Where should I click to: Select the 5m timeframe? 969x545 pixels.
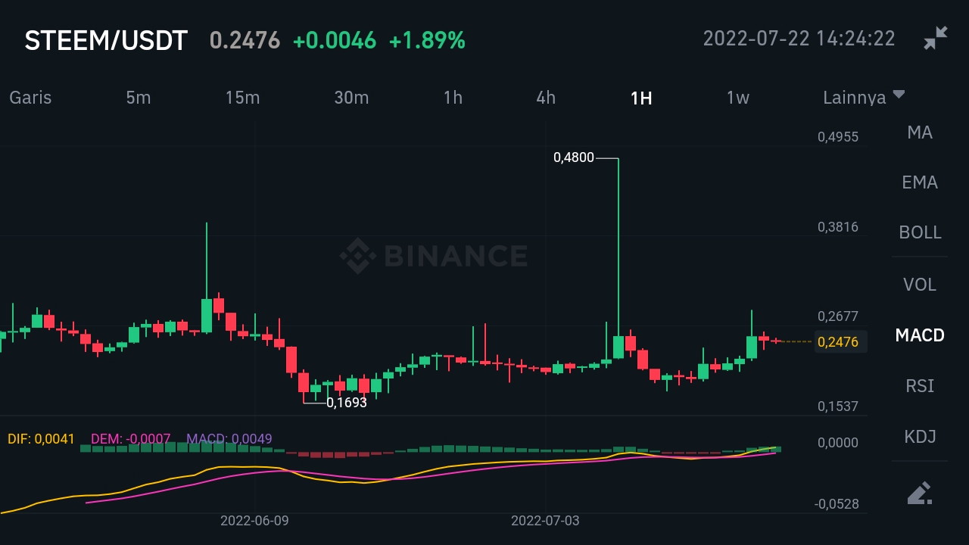[139, 97]
